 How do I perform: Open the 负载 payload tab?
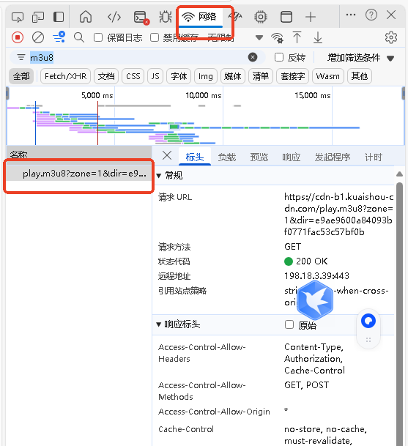click(227, 157)
